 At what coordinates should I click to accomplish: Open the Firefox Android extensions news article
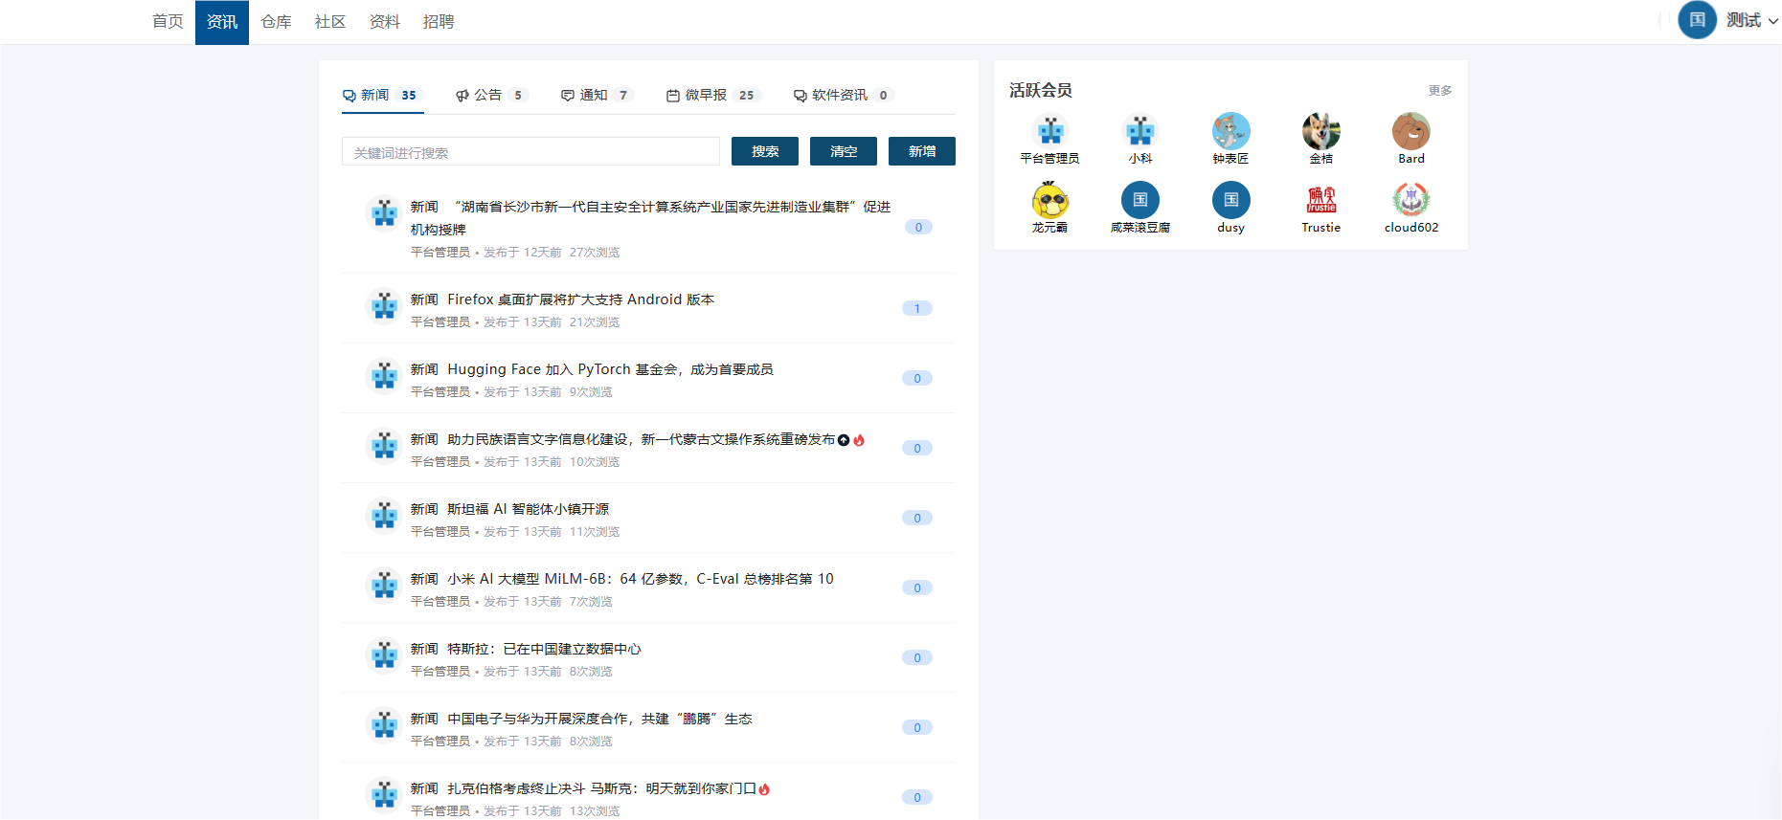coord(580,299)
